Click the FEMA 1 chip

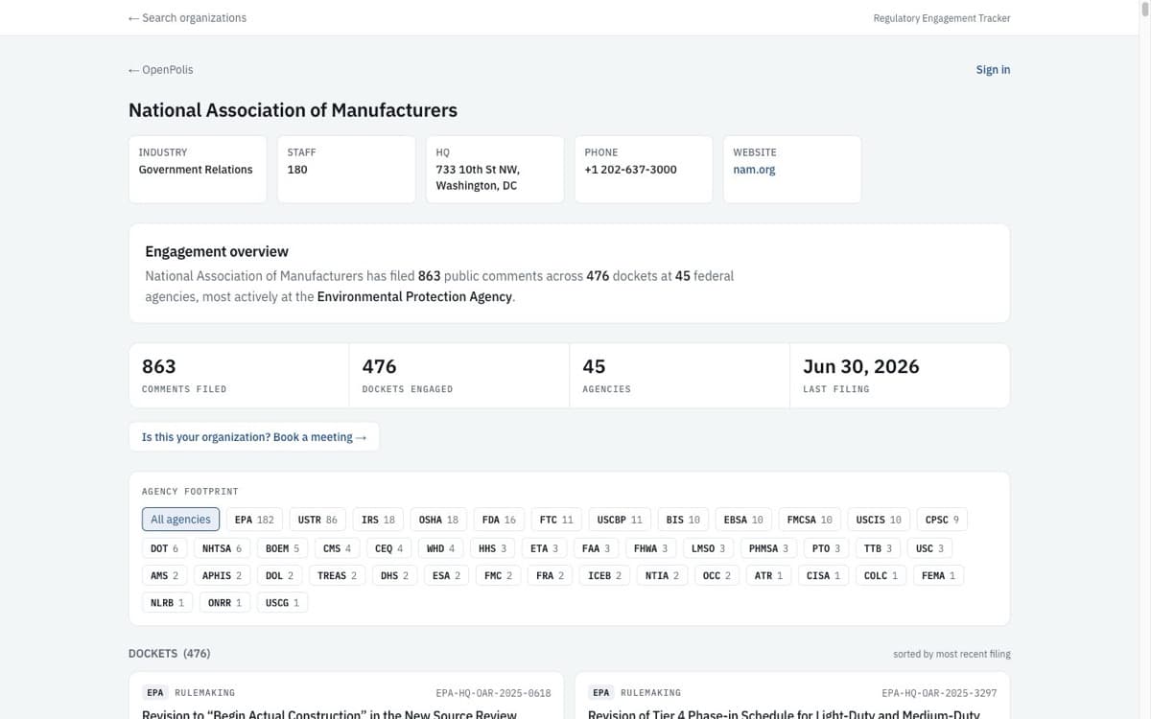pyautogui.click(x=938, y=575)
